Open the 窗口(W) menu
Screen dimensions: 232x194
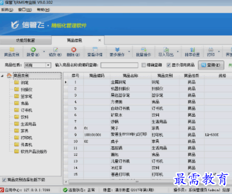coord(25,10)
